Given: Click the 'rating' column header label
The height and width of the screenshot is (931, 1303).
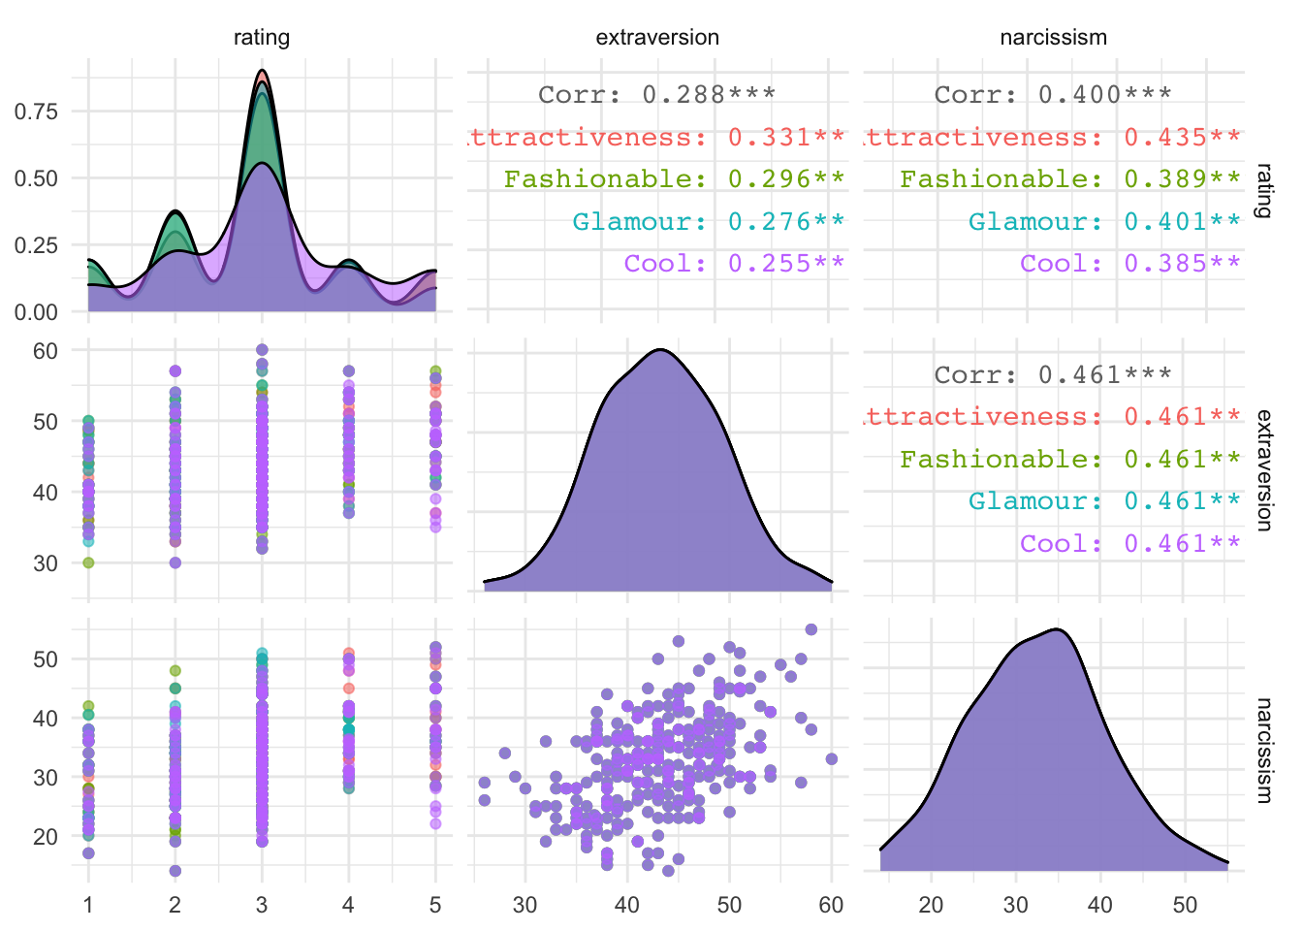Looking at the screenshot, I should tap(261, 38).
